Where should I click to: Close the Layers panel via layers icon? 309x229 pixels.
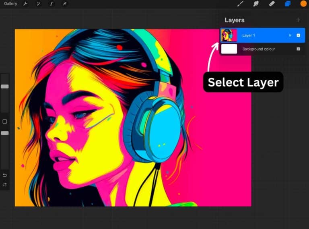coord(288,4)
